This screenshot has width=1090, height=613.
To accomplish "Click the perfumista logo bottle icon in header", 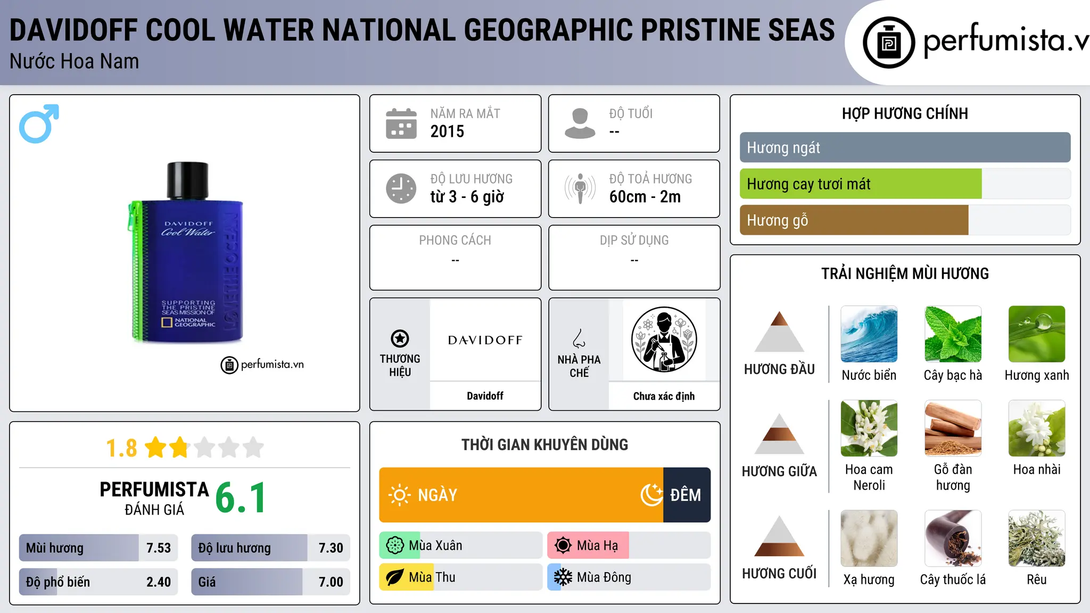I will [x=888, y=43].
